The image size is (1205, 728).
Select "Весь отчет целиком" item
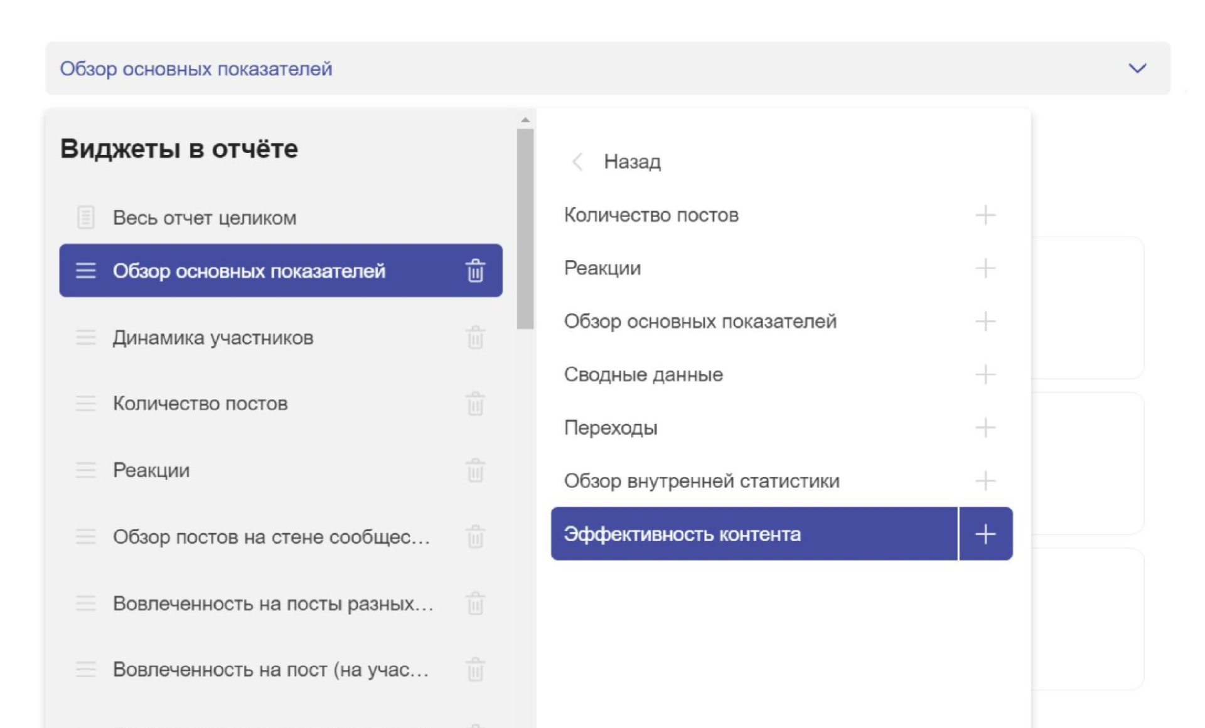click(x=205, y=218)
